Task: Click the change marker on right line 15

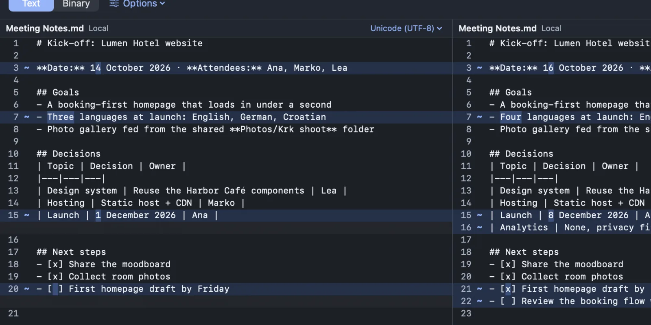Action: click(480, 215)
